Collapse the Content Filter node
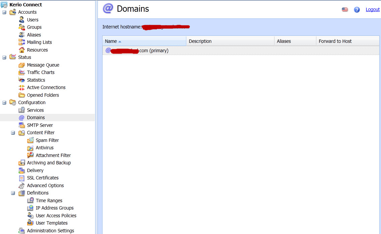The height and width of the screenshot is (234, 381). (x=13, y=133)
